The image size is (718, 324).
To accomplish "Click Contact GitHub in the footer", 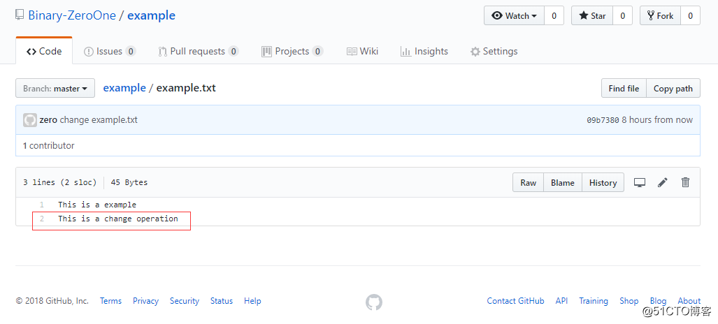I will pyautogui.click(x=516, y=301).
